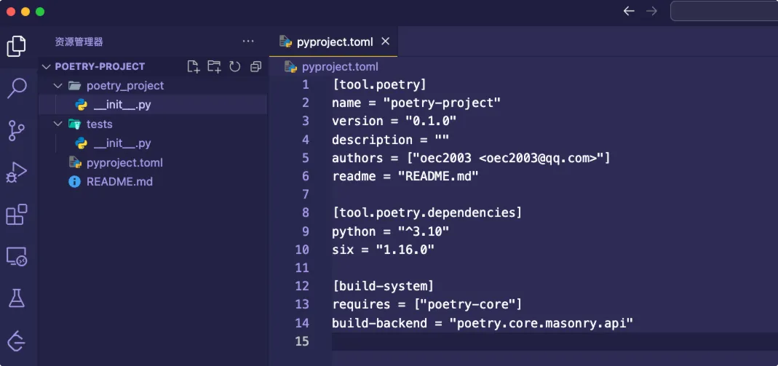
Task: Click the New Folder icon in explorer
Action: (x=214, y=66)
